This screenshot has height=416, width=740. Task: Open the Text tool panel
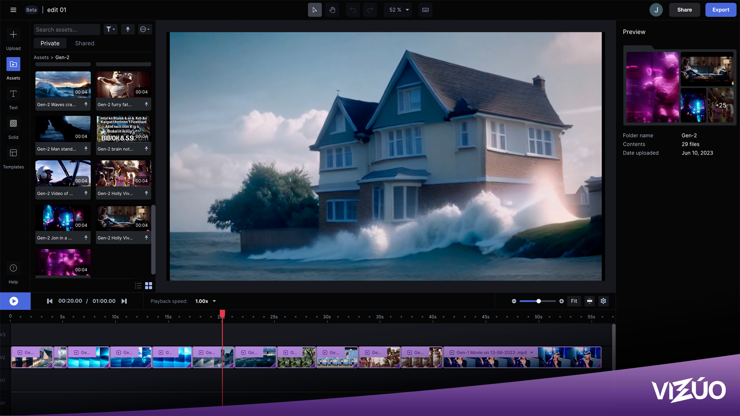pos(13,94)
